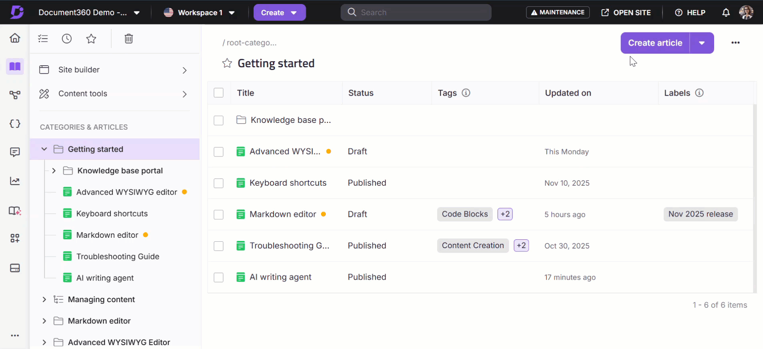Open the API documentation braces icon

15,124
